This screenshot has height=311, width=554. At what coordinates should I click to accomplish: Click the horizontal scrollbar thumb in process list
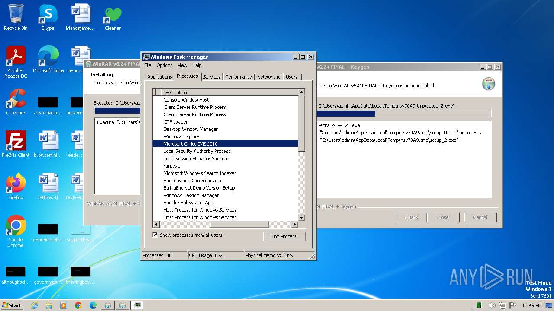(239, 225)
